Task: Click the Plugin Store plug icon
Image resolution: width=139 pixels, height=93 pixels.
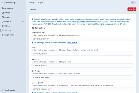Action: click(3, 35)
